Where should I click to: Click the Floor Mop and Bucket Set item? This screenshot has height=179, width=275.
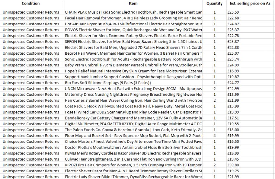point(133,136)
